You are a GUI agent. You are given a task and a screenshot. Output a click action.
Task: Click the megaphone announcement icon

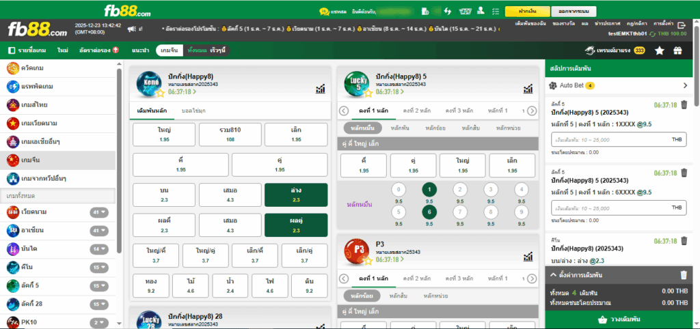131,29
